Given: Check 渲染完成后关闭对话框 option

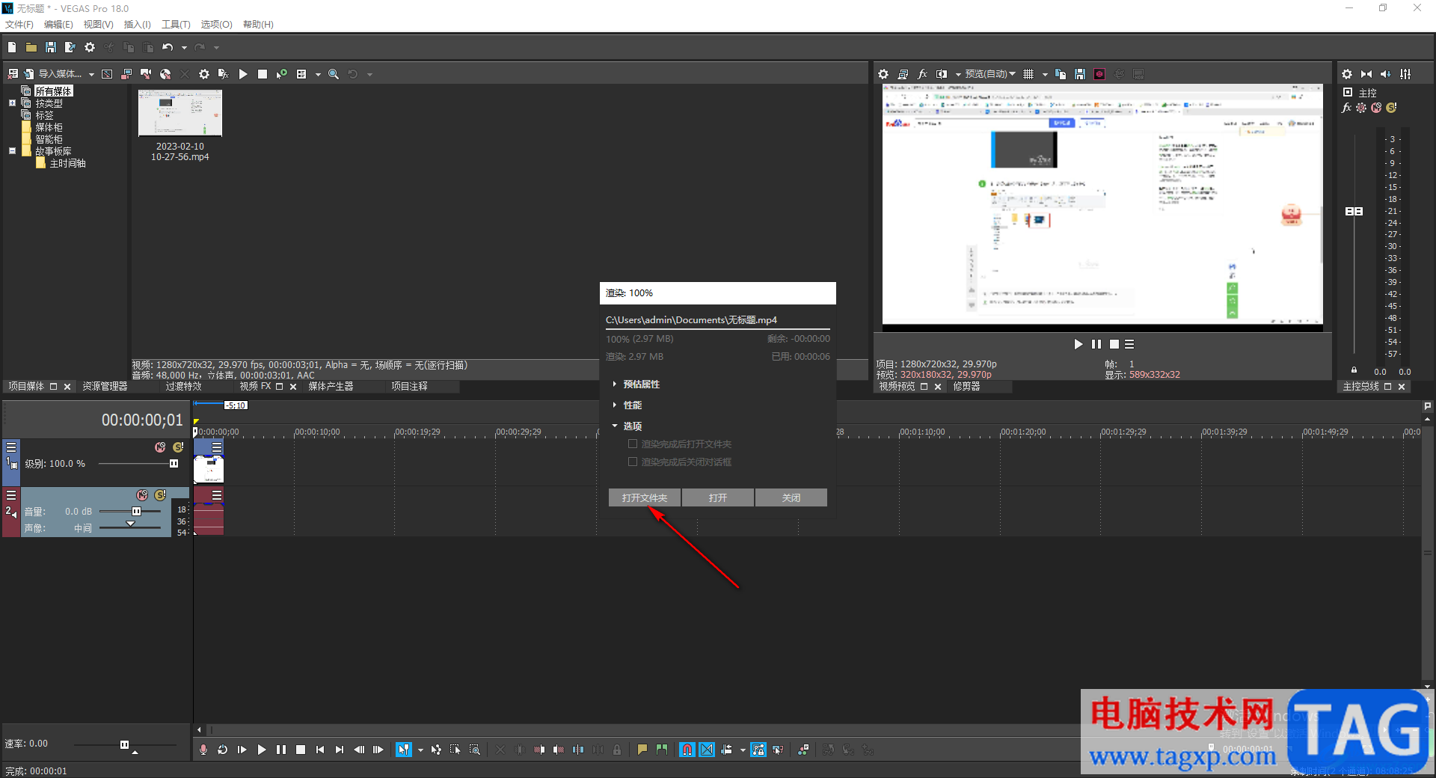Looking at the screenshot, I should click(x=633, y=462).
